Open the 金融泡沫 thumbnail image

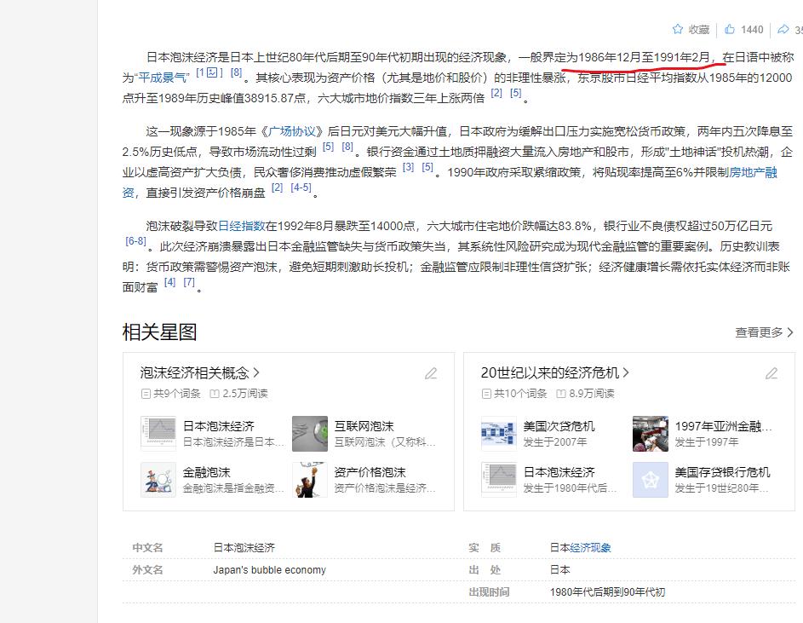click(x=158, y=479)
